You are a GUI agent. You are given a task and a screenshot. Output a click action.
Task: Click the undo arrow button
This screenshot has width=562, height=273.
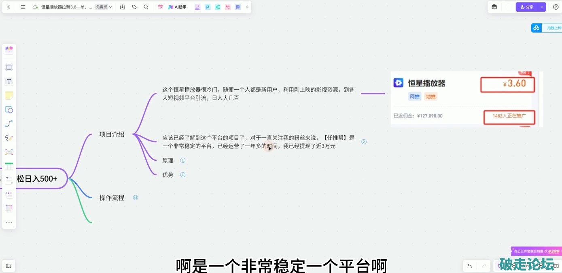click(469, 266)
